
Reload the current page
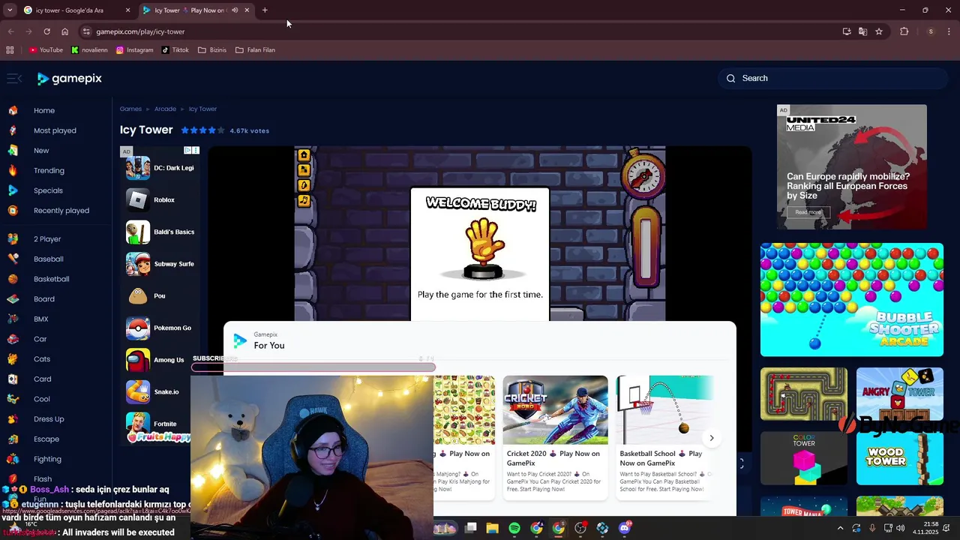pos(46,31)
